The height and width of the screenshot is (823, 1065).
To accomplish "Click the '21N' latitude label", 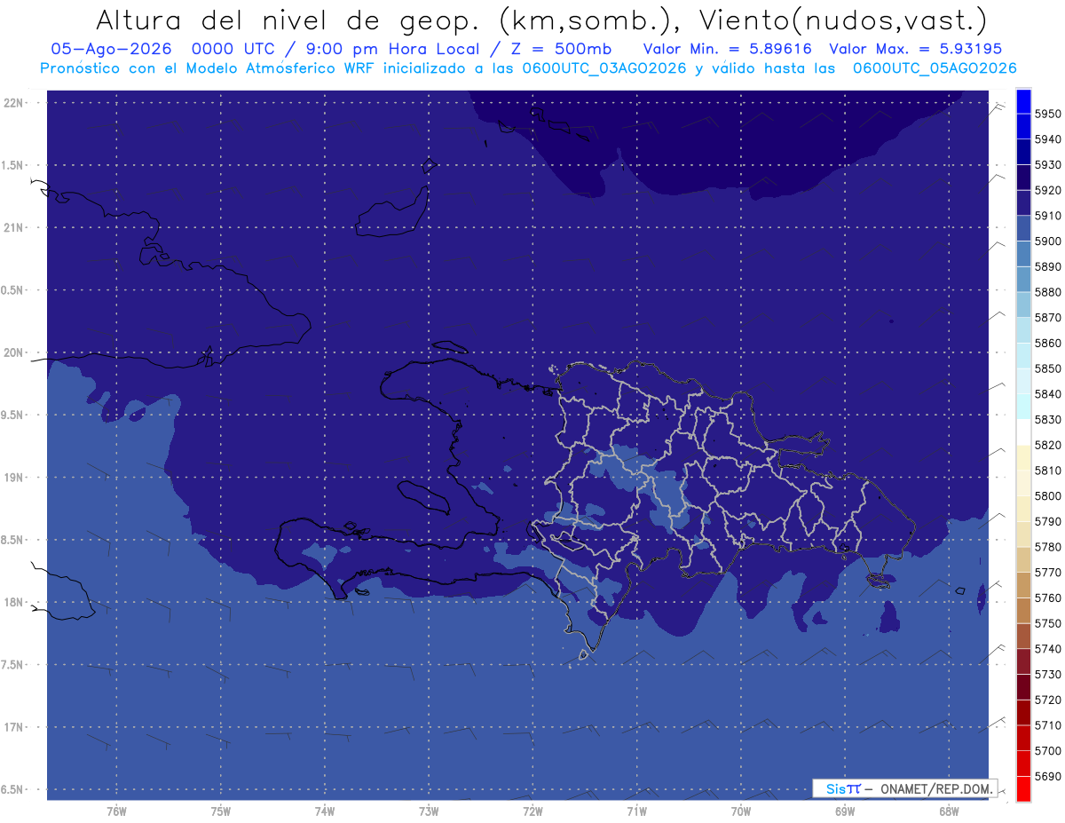I will (13, 227).
